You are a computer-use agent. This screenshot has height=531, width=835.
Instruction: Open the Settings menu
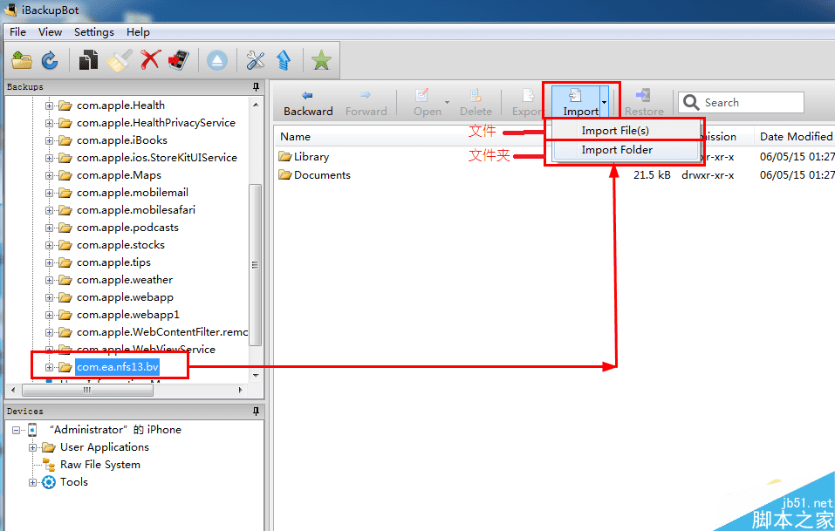click(93, 32)
